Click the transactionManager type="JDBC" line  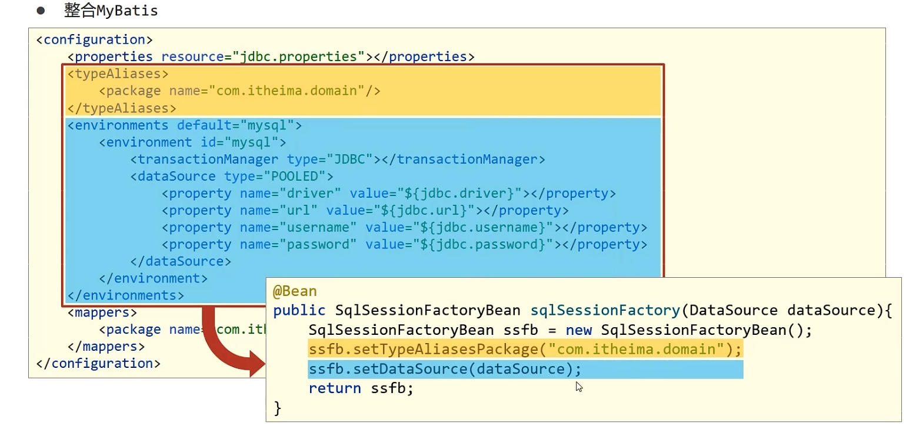point(338,159)
